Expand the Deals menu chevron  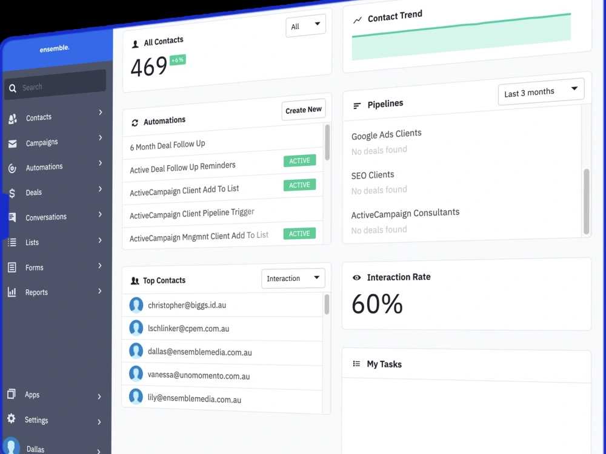pyautogui.click(x=101, y=189)
